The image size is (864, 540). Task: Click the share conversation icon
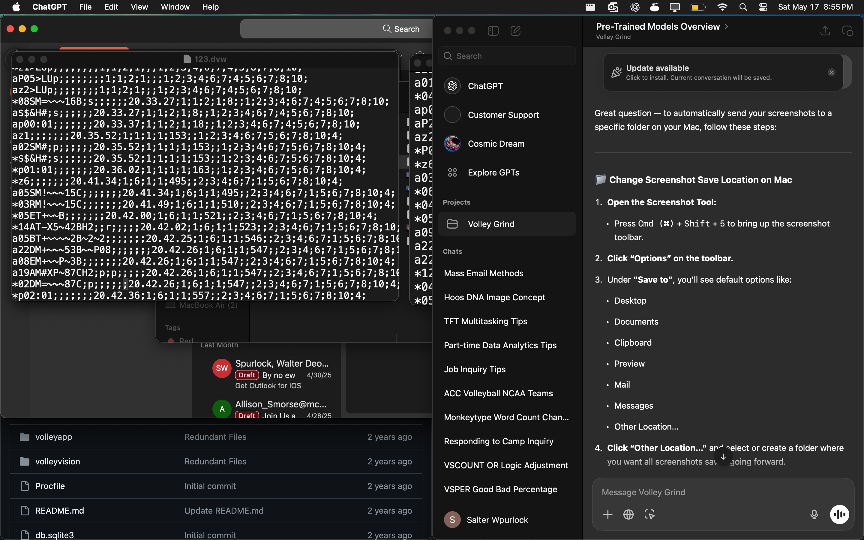[825, 31]
